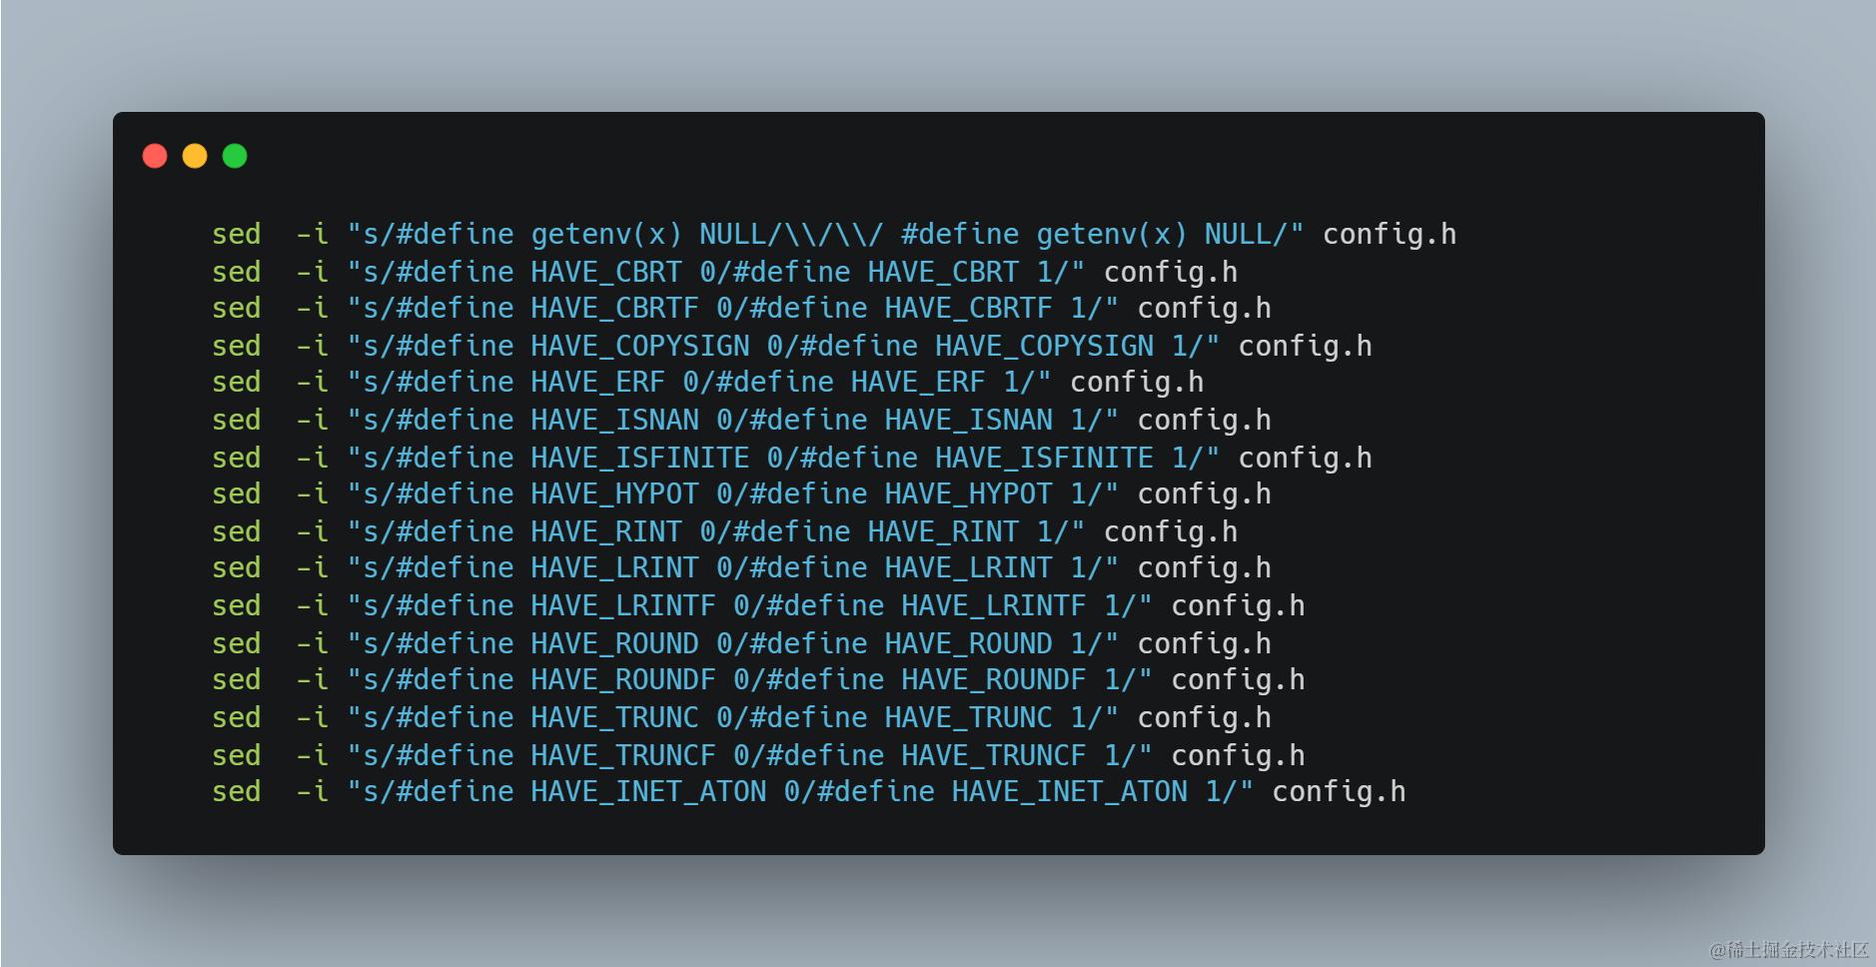Click the getenv(x) NULL sed command line

pos(834,235)
